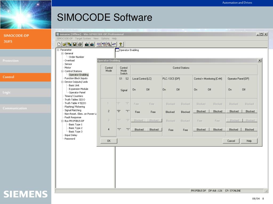Click DP-Adr.:126 status bar entry

215,191
